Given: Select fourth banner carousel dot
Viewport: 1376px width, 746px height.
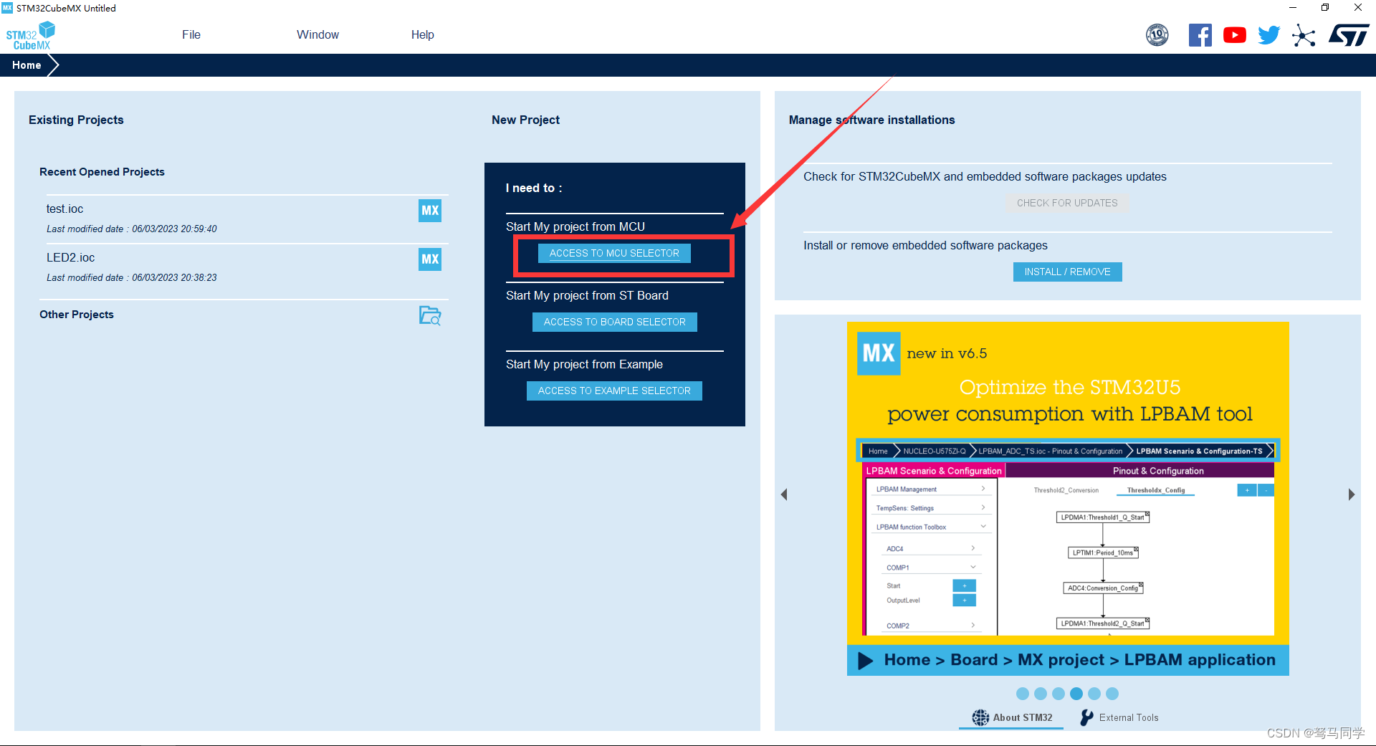Looking at the screenshot, I should tap(1076, 694).
